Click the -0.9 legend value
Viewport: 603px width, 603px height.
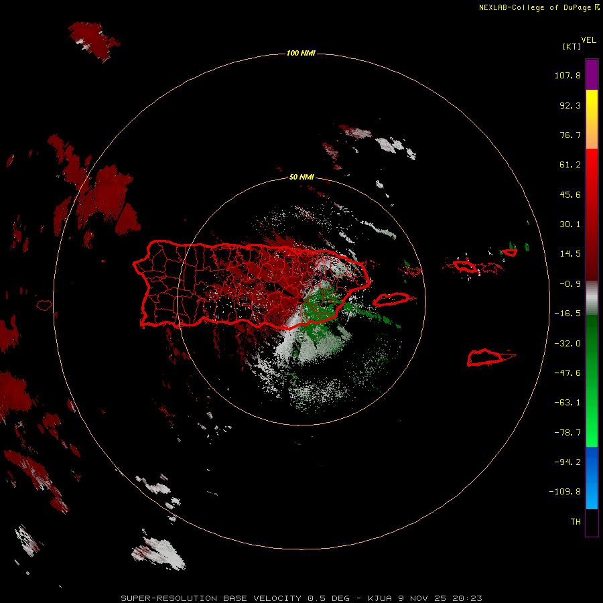point(570,284)
